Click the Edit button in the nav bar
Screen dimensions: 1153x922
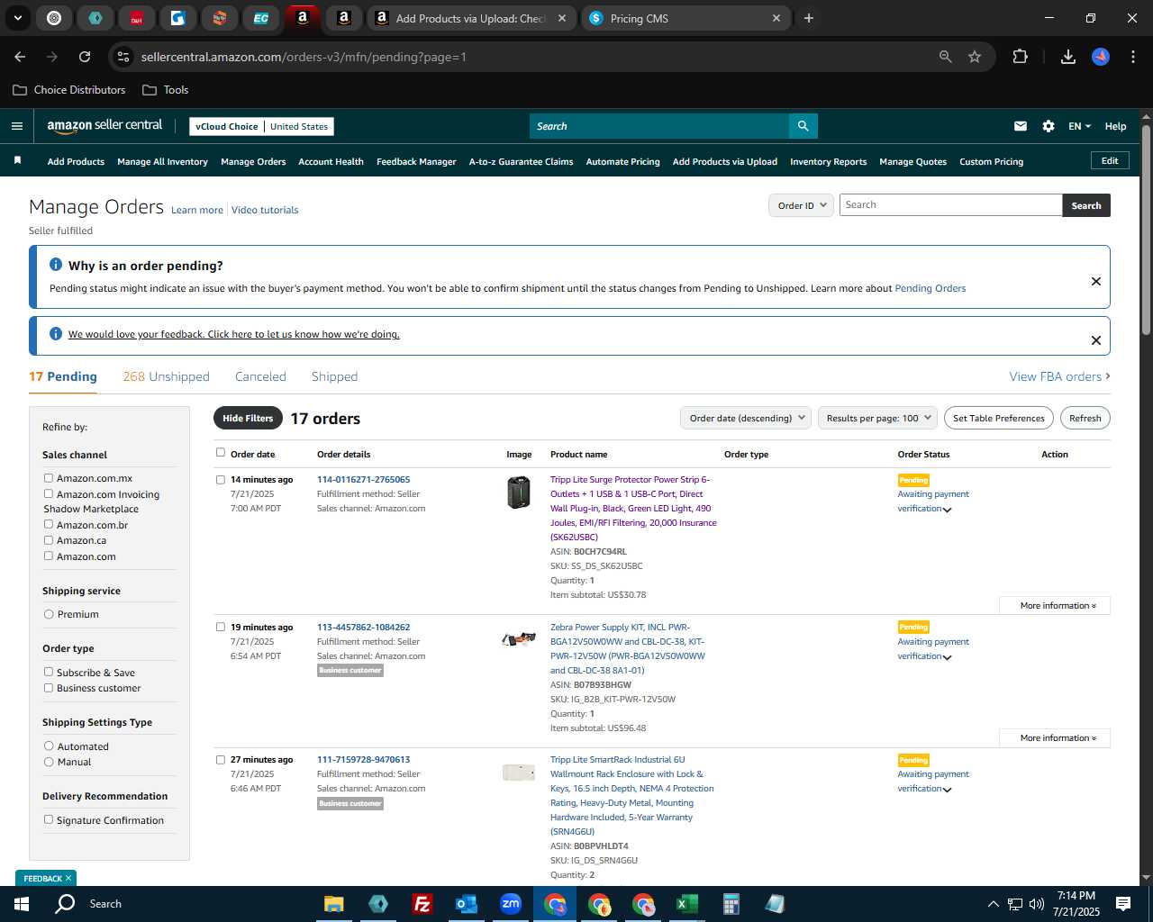pyautogui.click(x=1110, y=160)
